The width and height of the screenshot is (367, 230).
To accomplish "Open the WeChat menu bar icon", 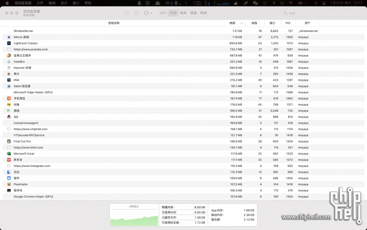I will tap(255, 3).
